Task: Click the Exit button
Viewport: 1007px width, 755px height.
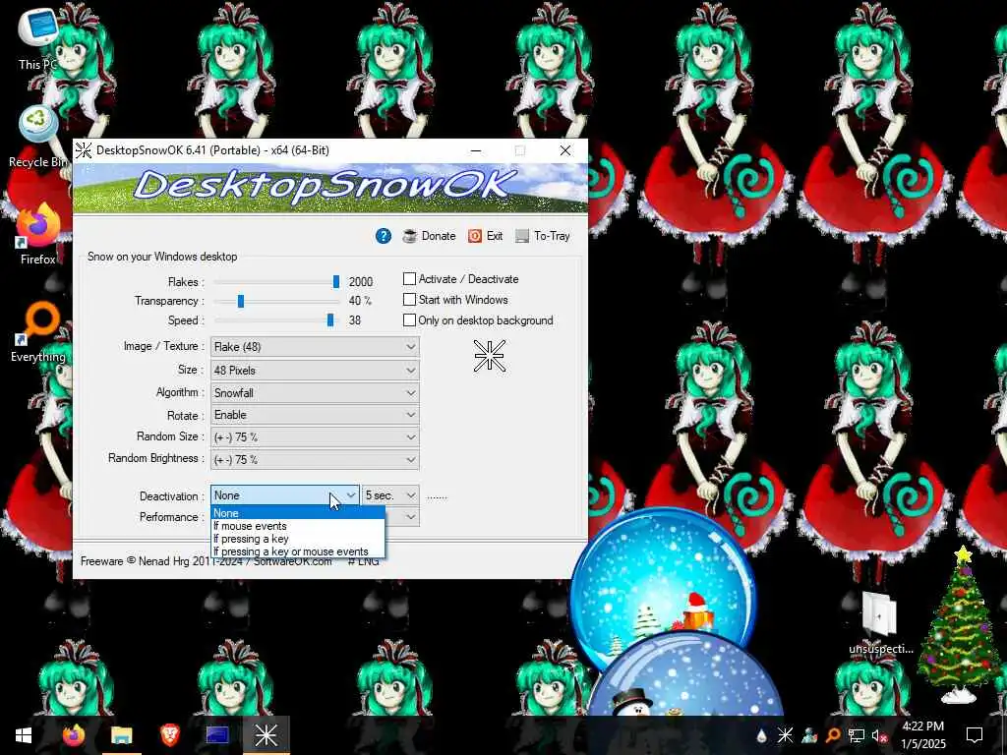Action: 486,236
